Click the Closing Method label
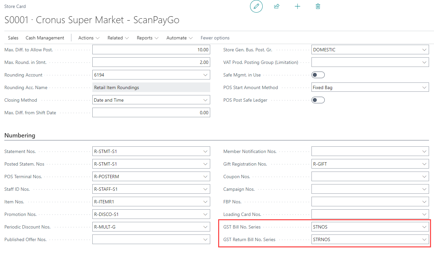434x256 pixels. click(21, 100)
